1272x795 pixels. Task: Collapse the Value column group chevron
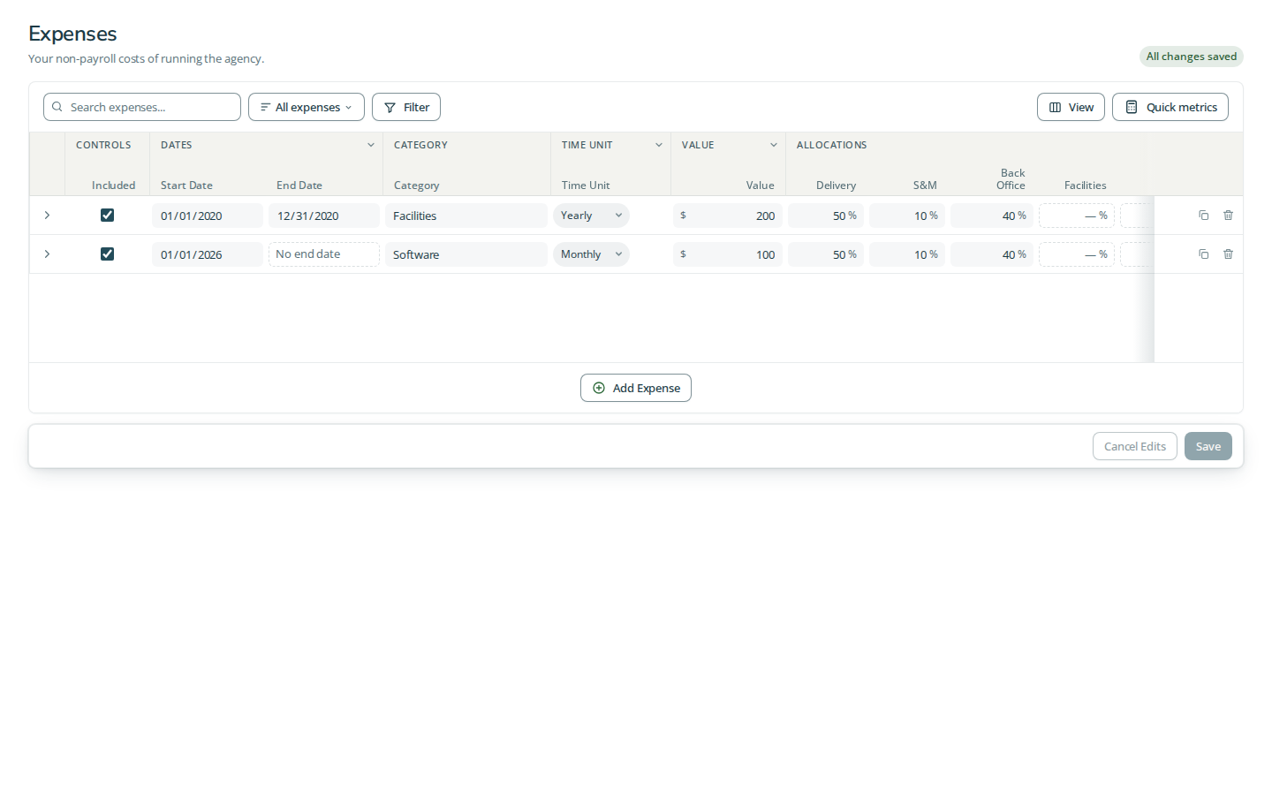click(x=774, y=145)
